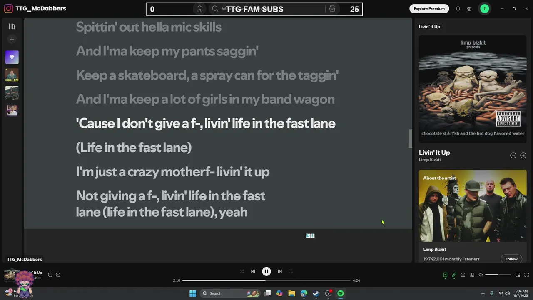Open the Browse icon in search bar

[332, 9]
